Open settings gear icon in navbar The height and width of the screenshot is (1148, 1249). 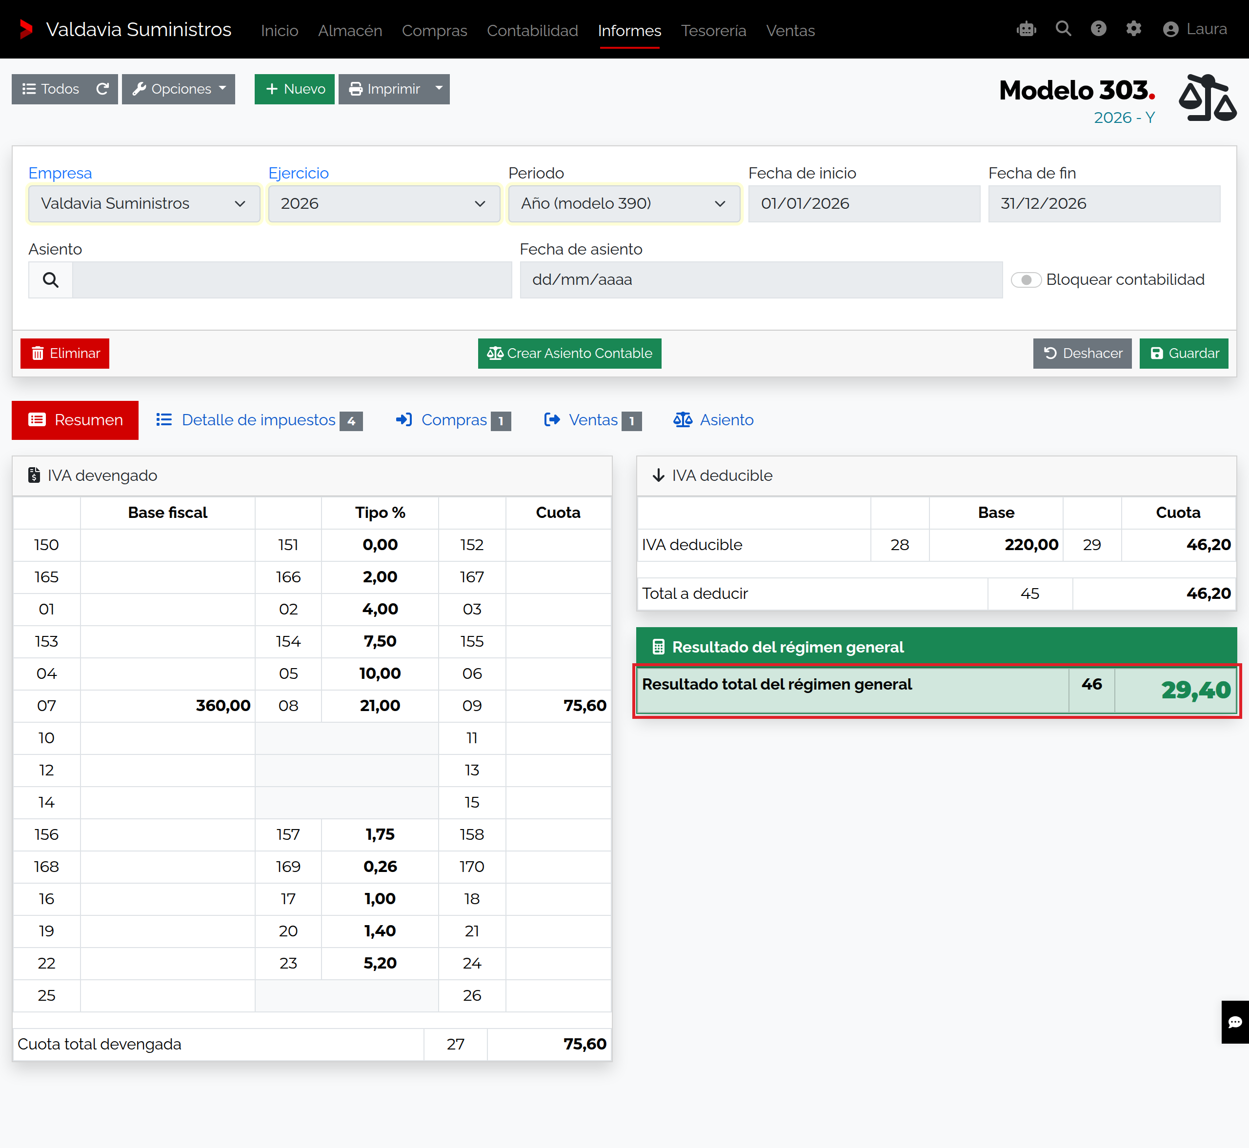[1134, 29]
